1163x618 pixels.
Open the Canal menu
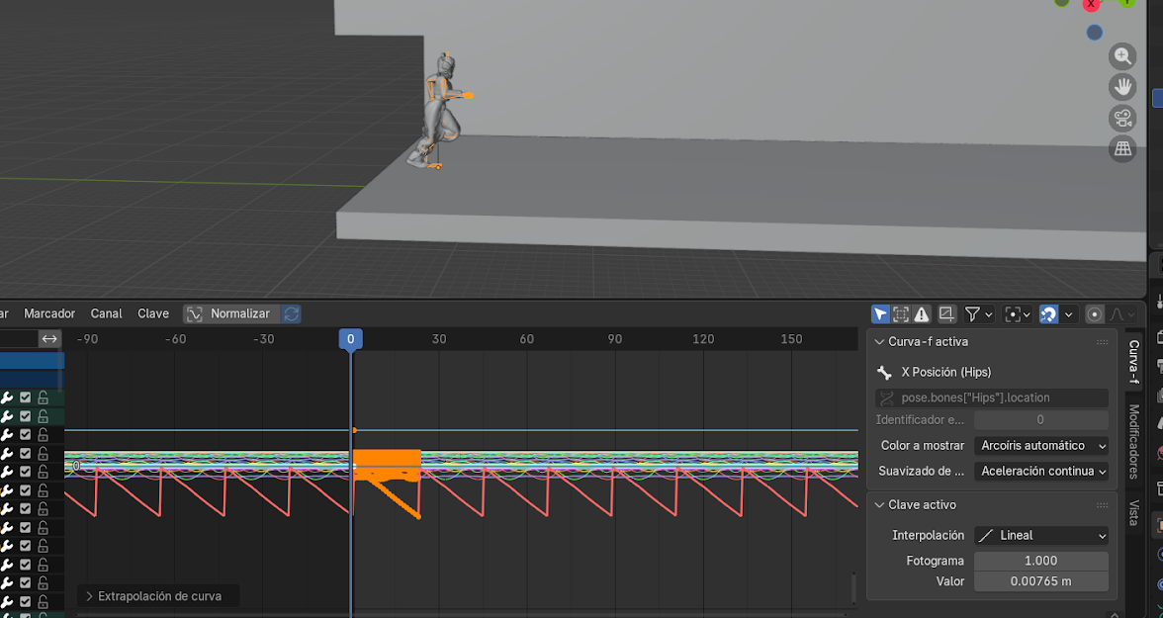click(x=106, y=313)
